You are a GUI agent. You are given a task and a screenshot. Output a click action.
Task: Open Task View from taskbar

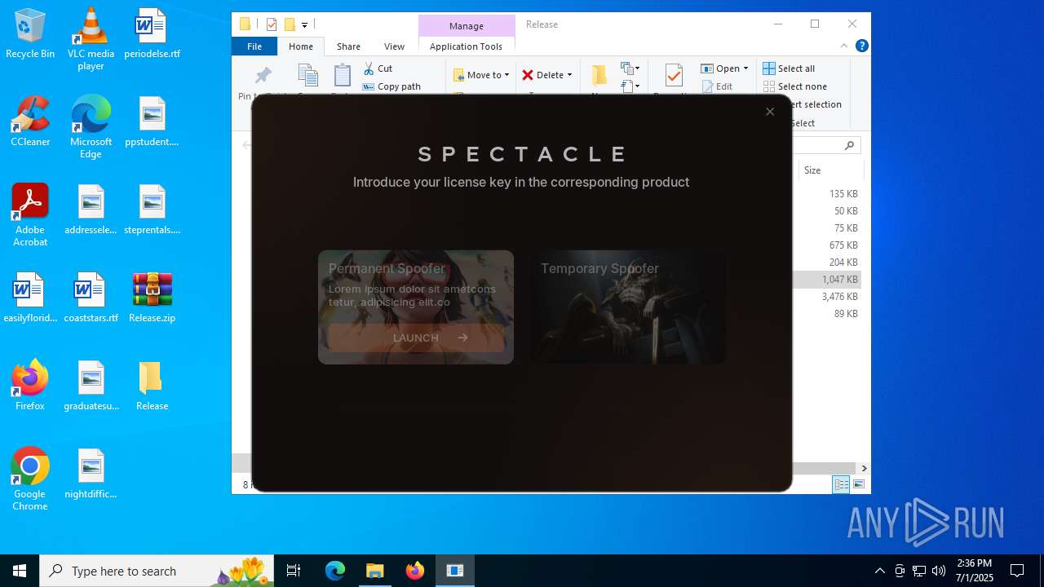(x=294, y=571)
